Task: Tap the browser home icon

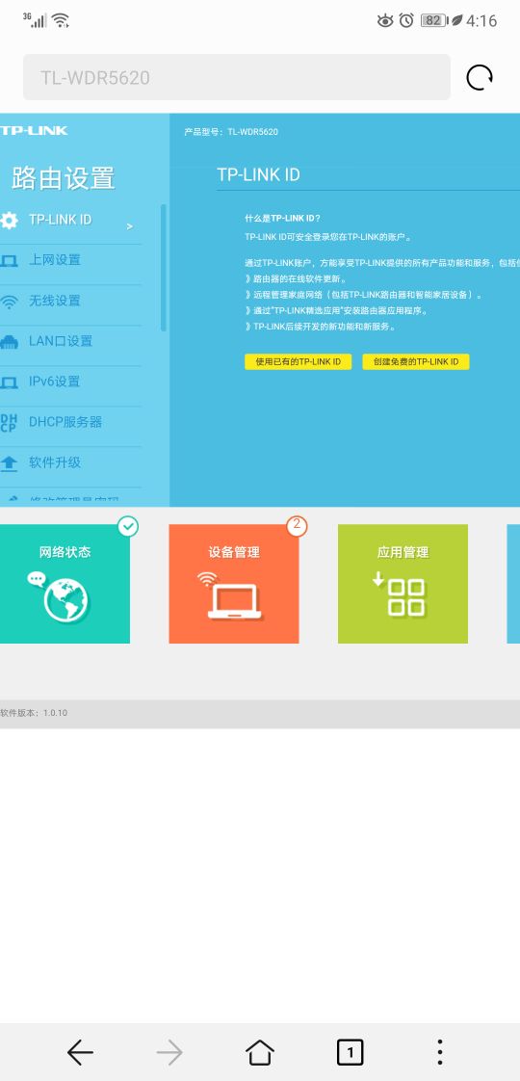Action: click(x=260, y=1052)
